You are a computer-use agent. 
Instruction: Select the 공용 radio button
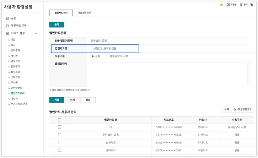point(93,56)
